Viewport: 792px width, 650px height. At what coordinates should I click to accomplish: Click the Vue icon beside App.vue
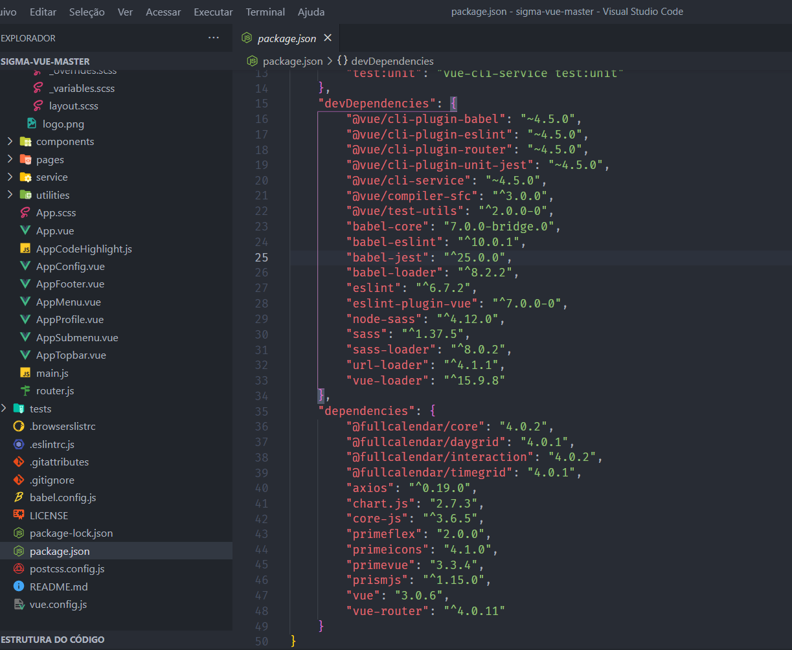(25, 230)
